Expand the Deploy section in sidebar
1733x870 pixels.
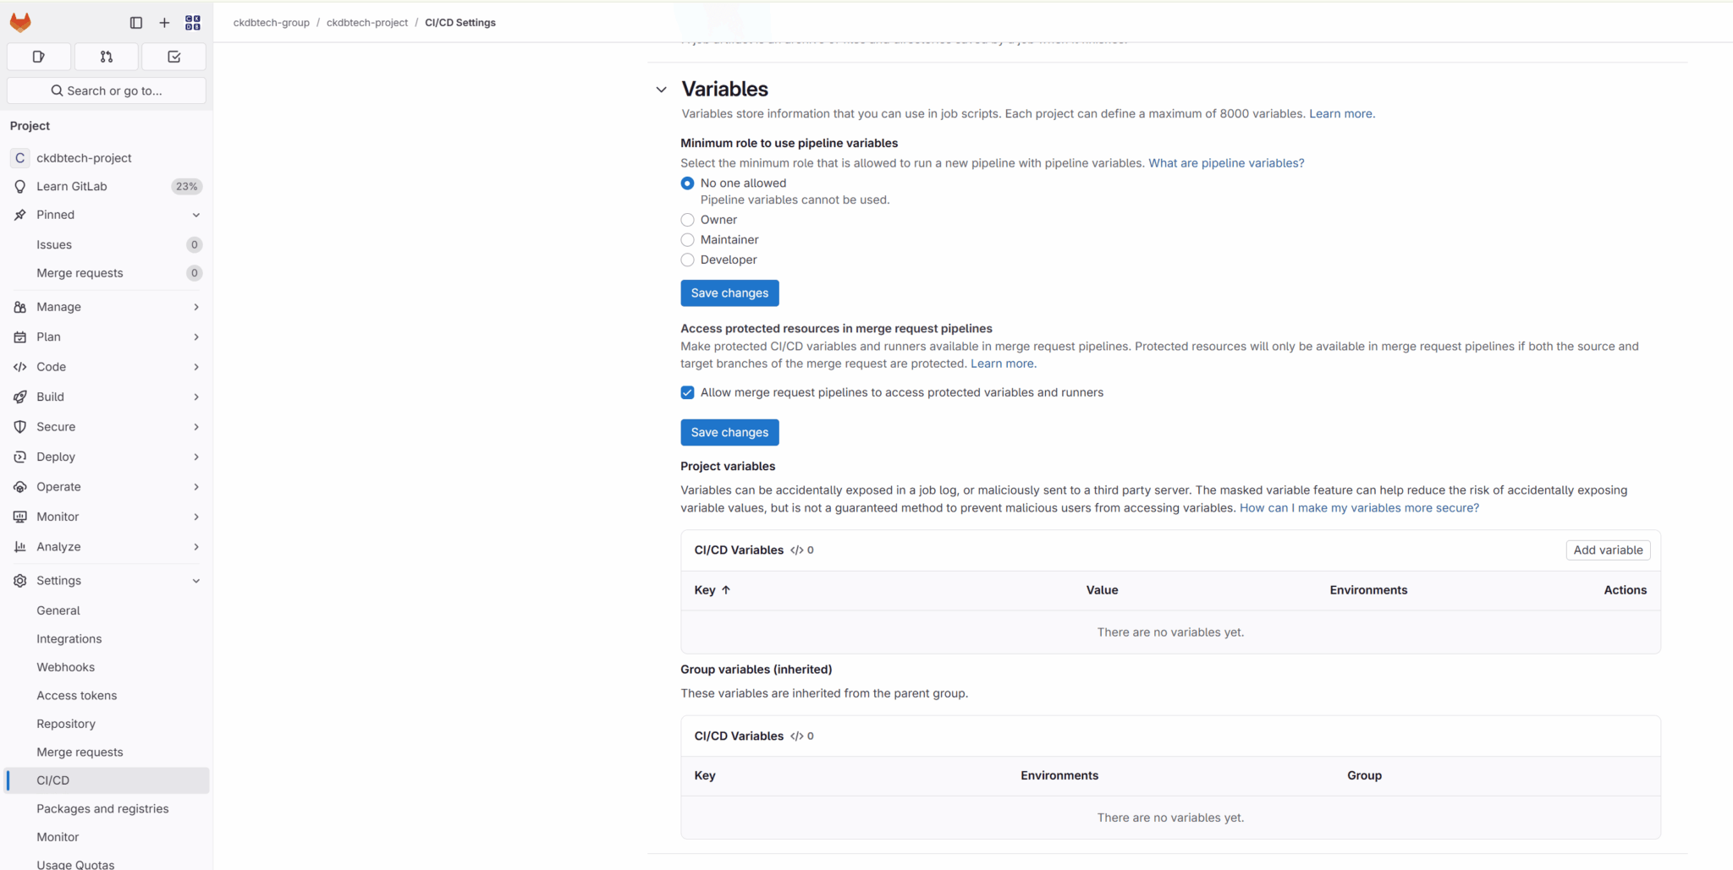[196, 457]
